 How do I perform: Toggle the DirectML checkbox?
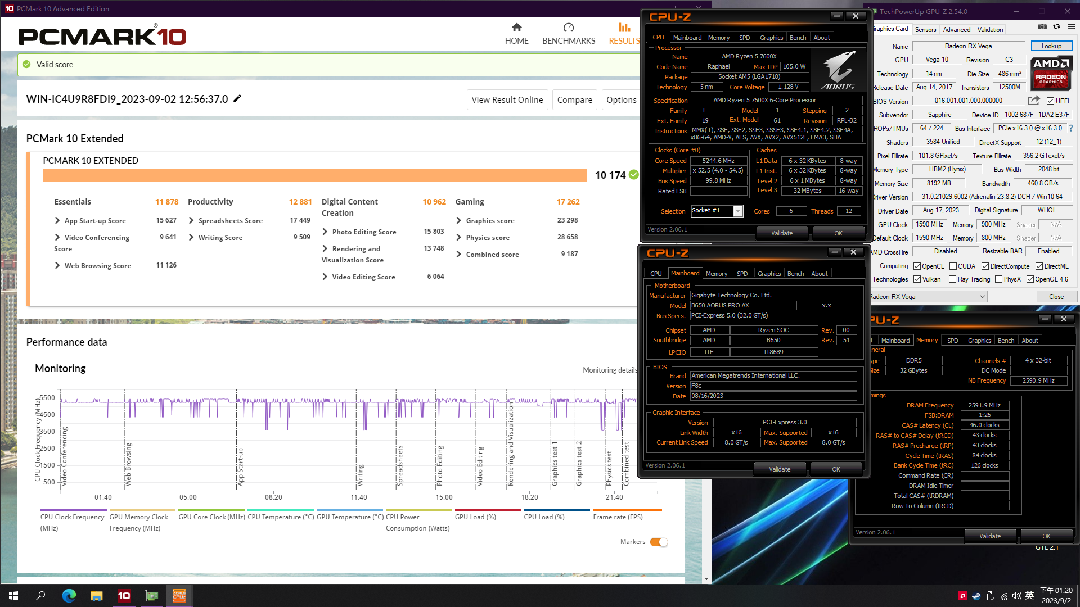pos(1039,266)
